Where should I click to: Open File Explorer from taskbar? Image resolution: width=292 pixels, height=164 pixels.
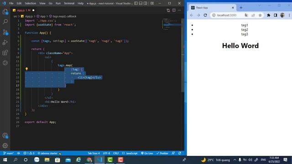tap(47, 160)
